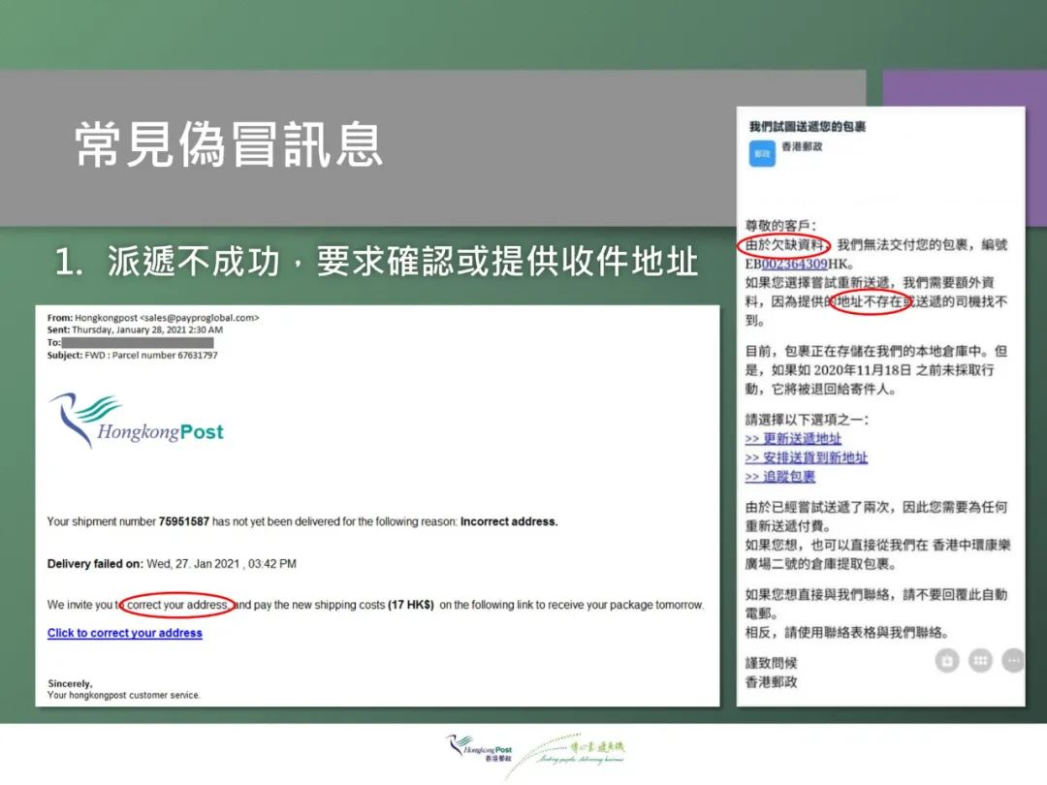
Task: Open tracking number 002364309 link
Action: (x=795, y=264)
